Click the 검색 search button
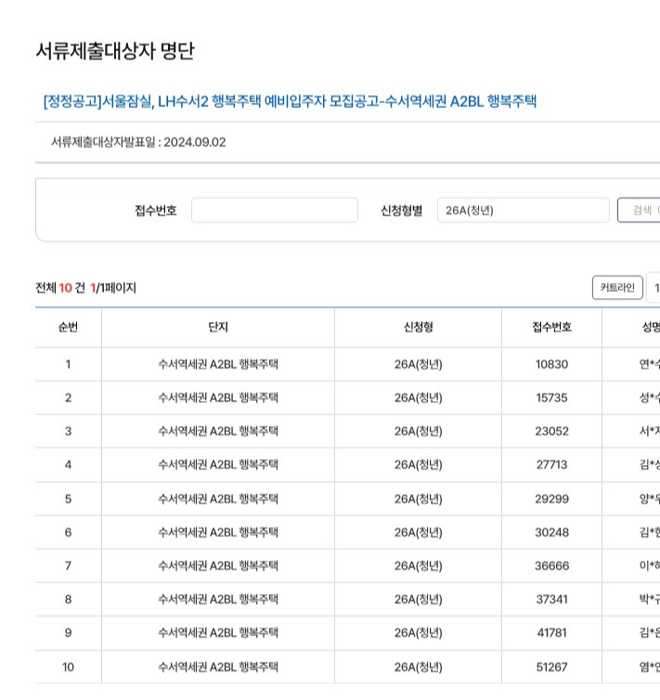660x700 pixels. [639, 210]
